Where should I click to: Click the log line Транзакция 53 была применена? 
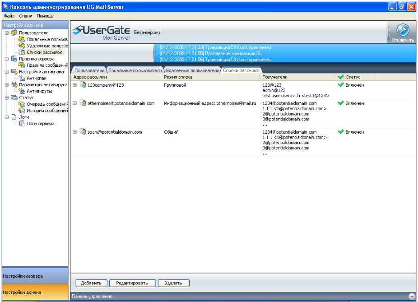click(215, 60)
